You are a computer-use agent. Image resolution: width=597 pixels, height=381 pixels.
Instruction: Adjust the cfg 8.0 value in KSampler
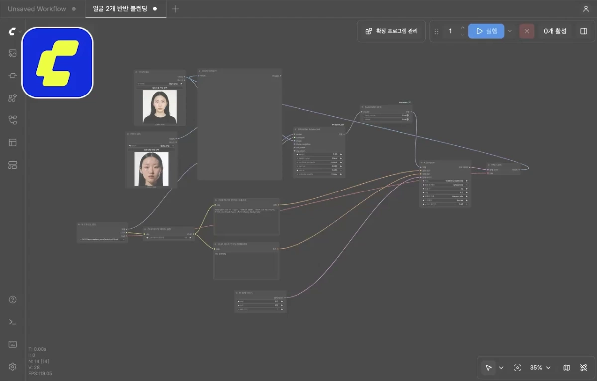point(445,192)
